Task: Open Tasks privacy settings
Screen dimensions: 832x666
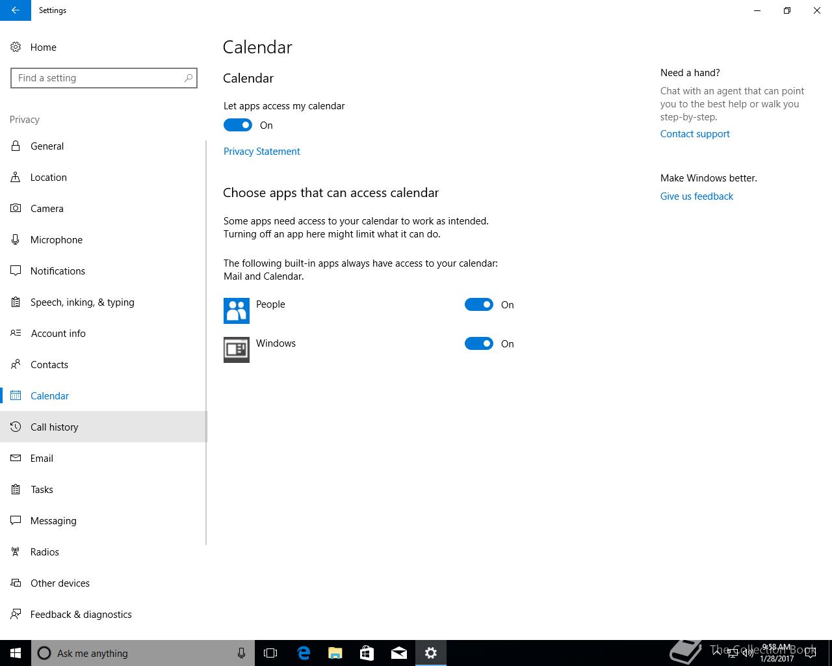Action: click(104, 489)
